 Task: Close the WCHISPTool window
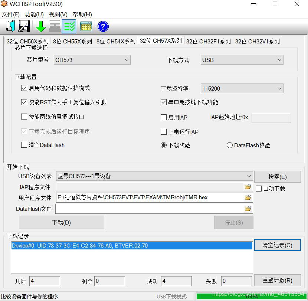(296, 4)
